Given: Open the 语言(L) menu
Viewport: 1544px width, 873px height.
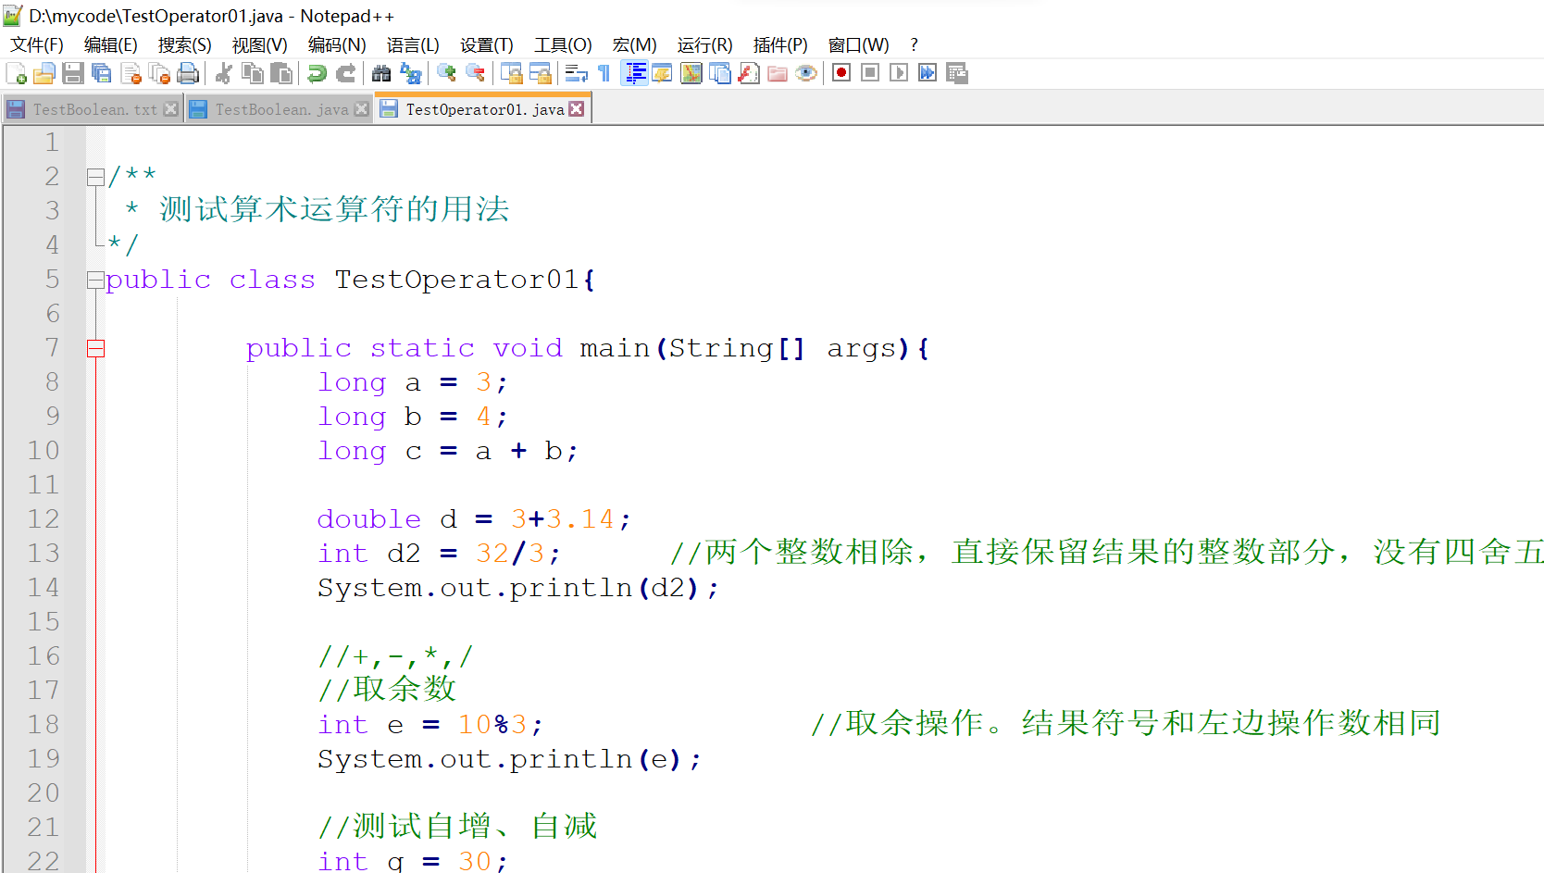Looking at the screenshot, I should pos(413,44).
